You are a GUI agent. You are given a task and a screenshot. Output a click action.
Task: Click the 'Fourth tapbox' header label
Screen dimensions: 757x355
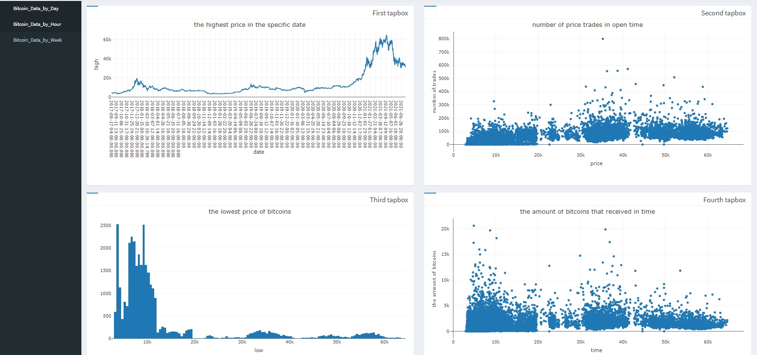click(x=724, y=200)
